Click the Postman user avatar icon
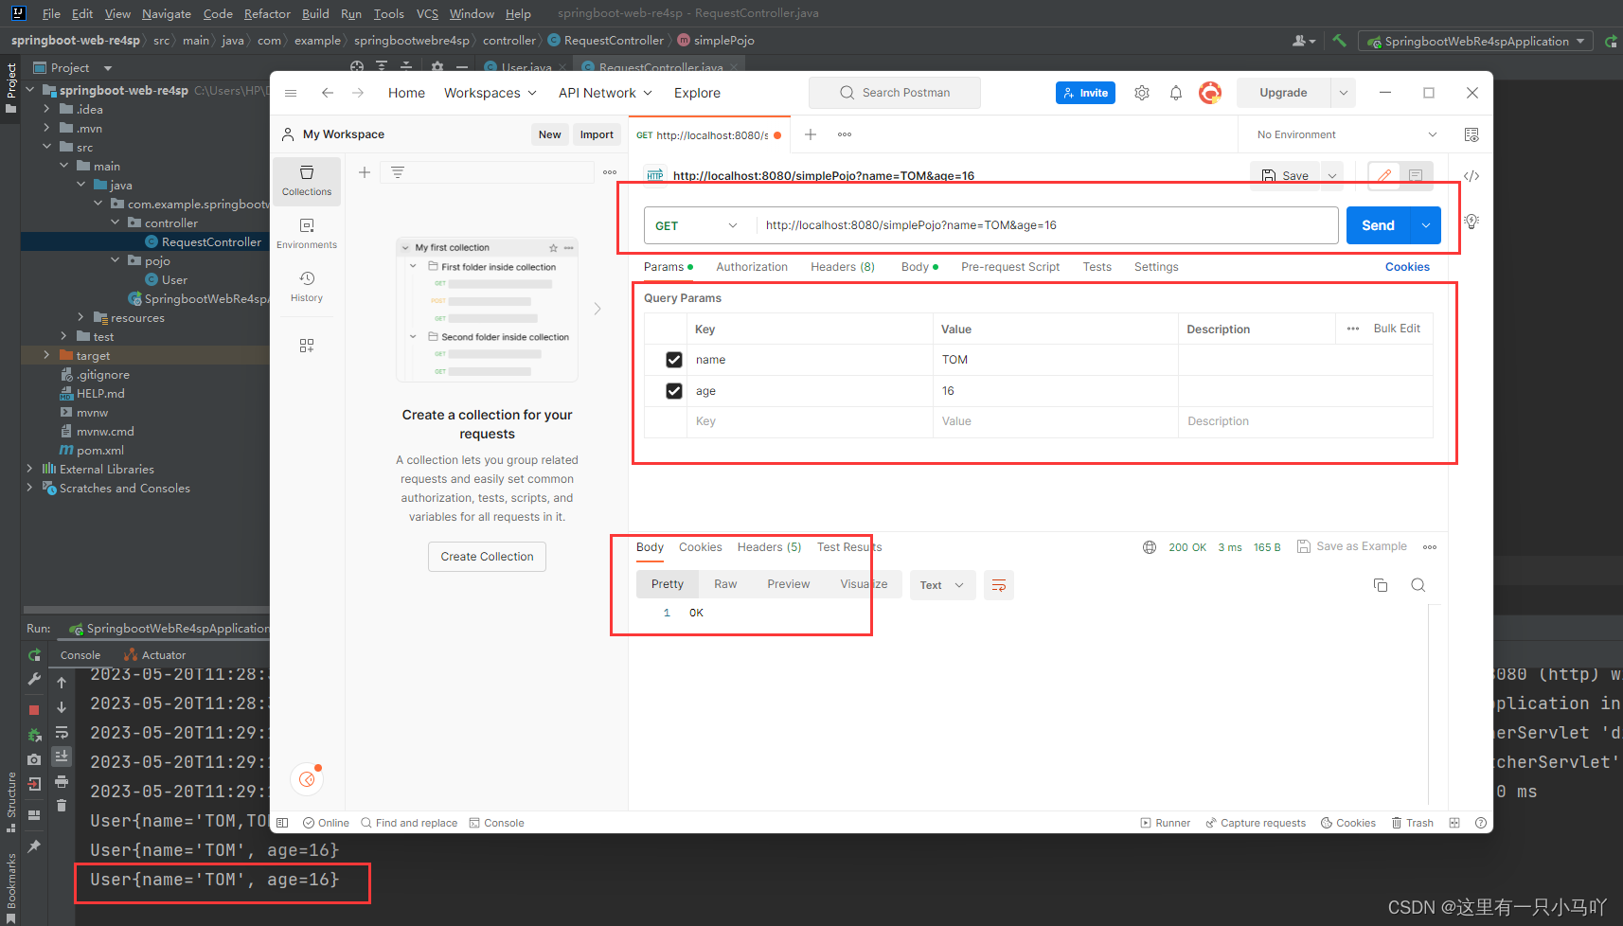This screenshot has width=1623, height=926. coord(1210,93)
